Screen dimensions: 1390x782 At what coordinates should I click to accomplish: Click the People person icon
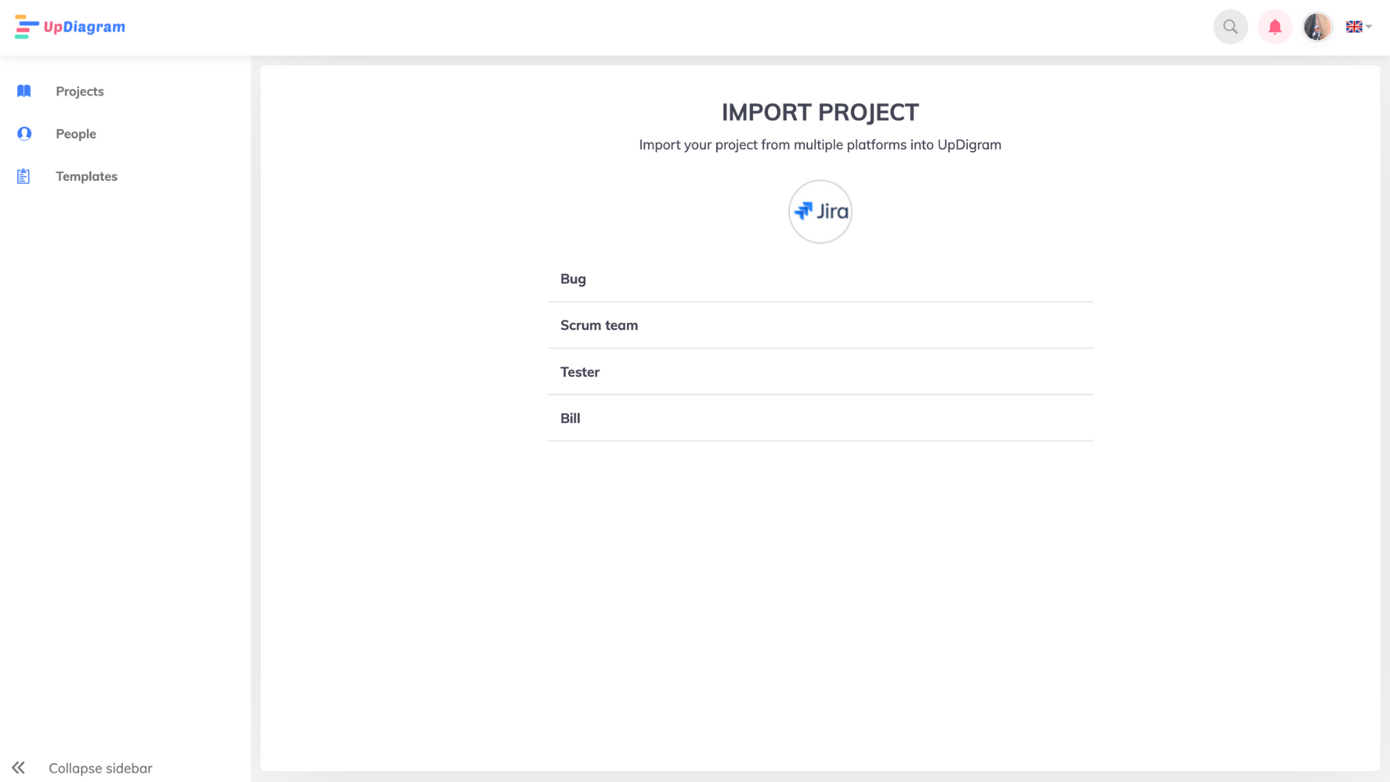click(24, 134)
